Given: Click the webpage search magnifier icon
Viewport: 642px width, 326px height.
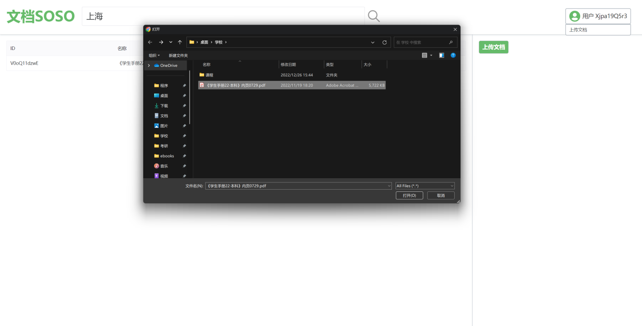Looking at the screenshot, I should click(x=374, y=16).
